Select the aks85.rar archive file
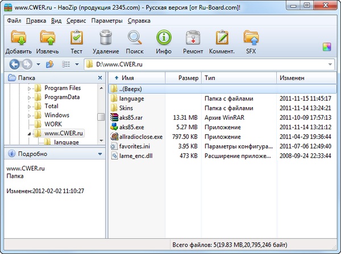This screenshot has height=254, width=341. click(x=131, y=117)
